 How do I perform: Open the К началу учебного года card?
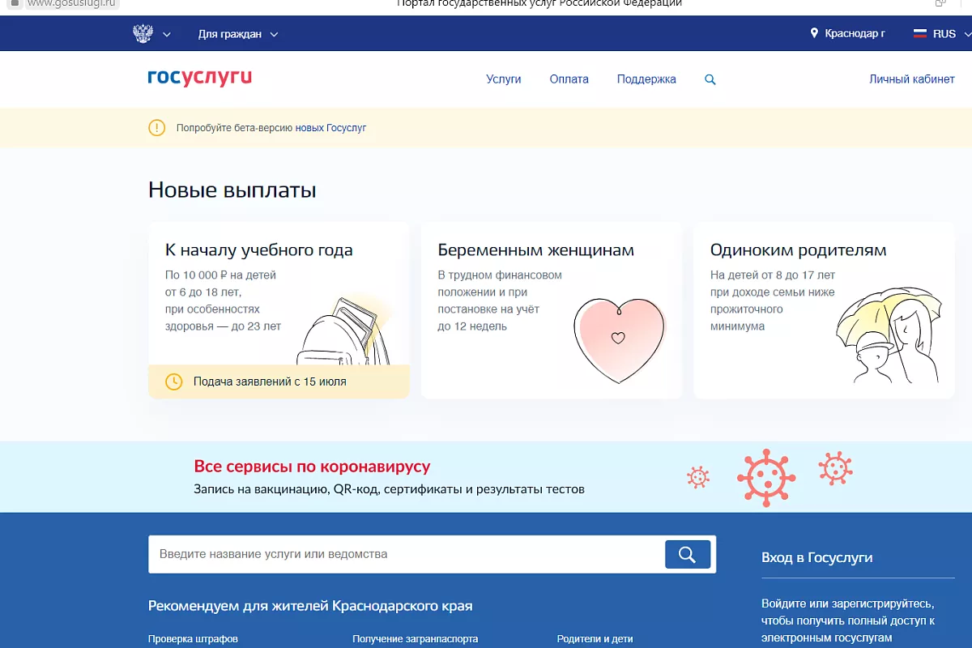(x=279, y=310)
